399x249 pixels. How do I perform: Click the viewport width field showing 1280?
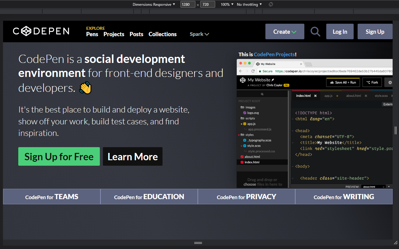(188, 5)
